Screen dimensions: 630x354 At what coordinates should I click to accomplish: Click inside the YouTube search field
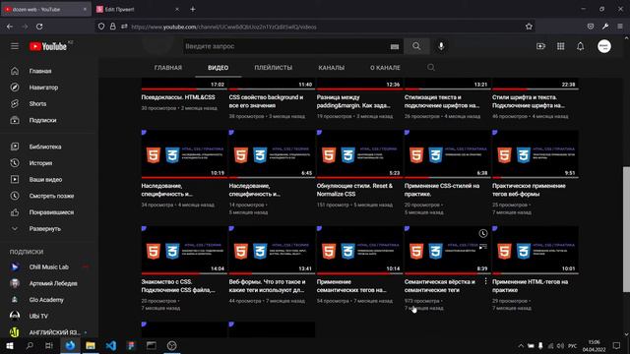285,46
